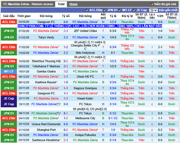Viewport: 180px width, 143px height.
Task: Click FC Tokyo in the 16/11/25 row
Action: (85, 104)
